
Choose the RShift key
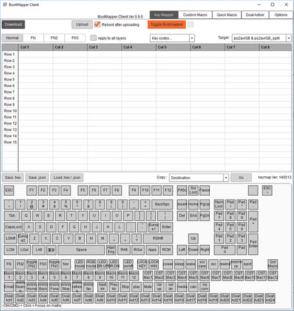(158, 238)
